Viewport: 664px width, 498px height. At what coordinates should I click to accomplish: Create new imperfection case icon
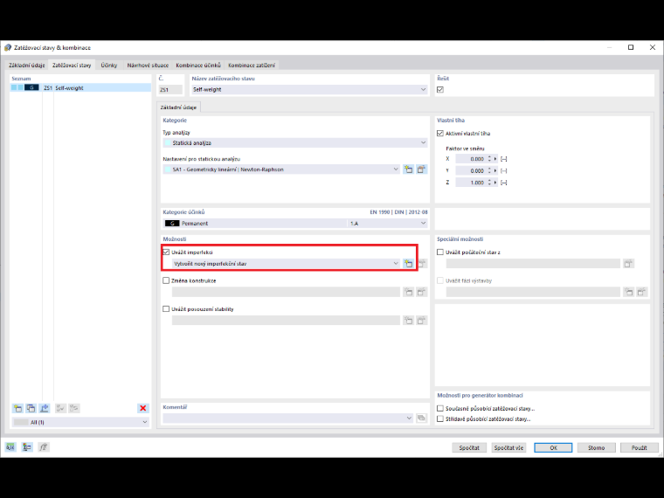pos(408,263)
